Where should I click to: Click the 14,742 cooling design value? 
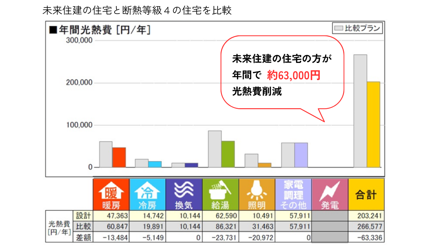pyautogui.click(x=153, y=216)
